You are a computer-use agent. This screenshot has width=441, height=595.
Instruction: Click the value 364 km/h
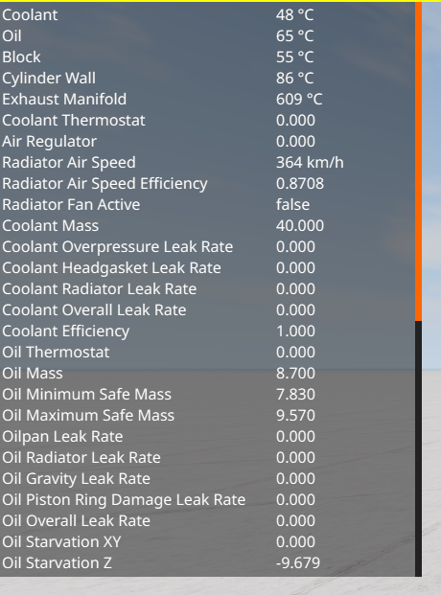point(310,163)
